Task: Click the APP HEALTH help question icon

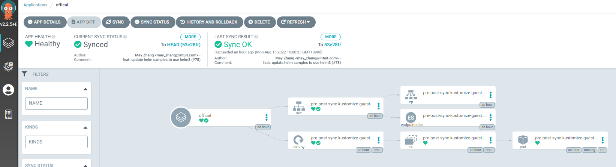Action: (54, 37)
